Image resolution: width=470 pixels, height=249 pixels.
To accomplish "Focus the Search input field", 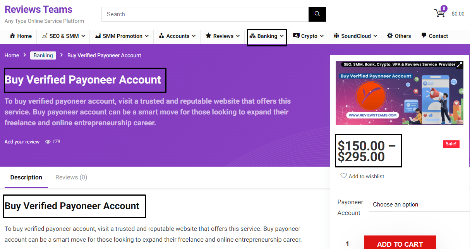I will click(205, 14).
